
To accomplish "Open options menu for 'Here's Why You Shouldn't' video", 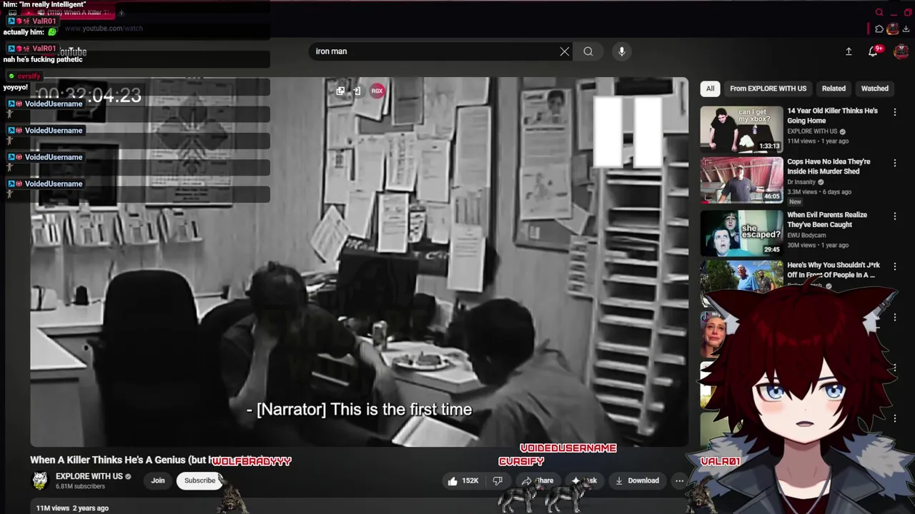I will 894,266.
